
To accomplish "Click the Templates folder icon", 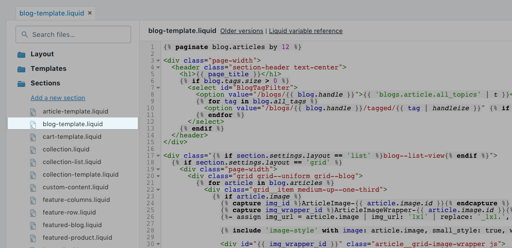I will (21, 69).
